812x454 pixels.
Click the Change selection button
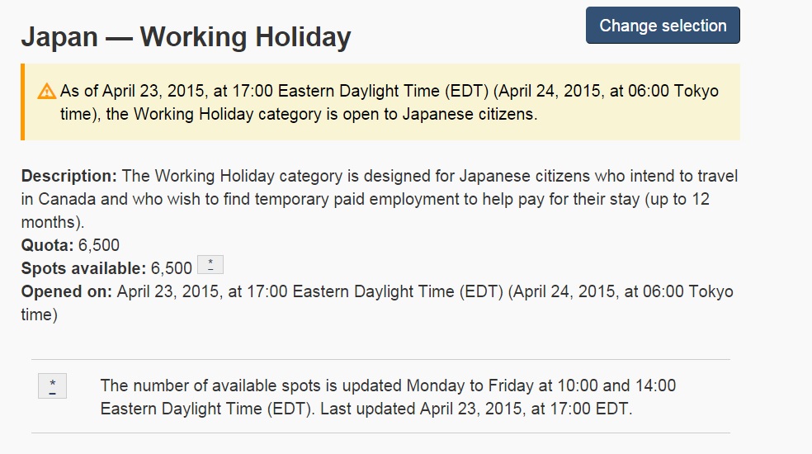663,26
